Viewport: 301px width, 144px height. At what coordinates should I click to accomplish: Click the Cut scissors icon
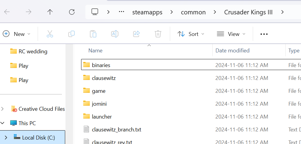[x=50, y=34]
